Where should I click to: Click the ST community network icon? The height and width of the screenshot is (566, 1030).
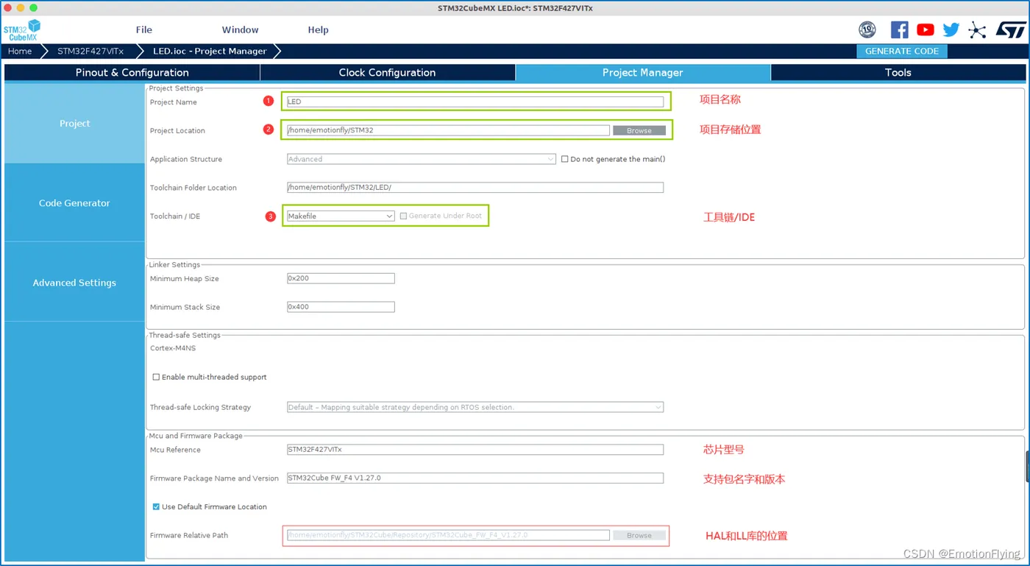point(977,29)
